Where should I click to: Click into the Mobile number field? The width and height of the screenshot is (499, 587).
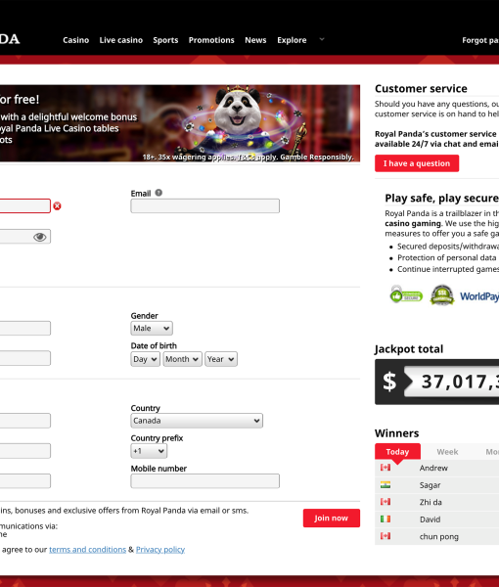(204, 481)
